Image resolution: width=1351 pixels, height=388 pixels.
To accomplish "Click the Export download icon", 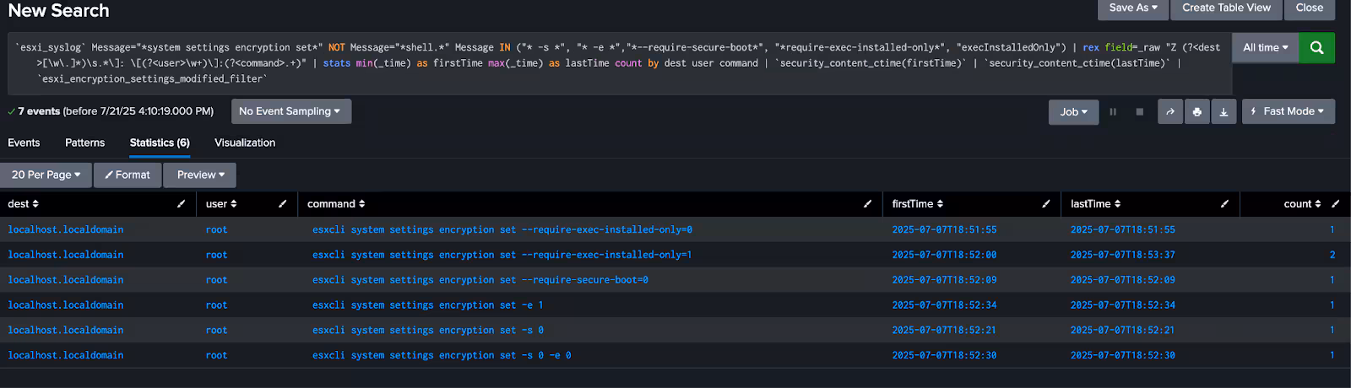I will (1223, 111).
